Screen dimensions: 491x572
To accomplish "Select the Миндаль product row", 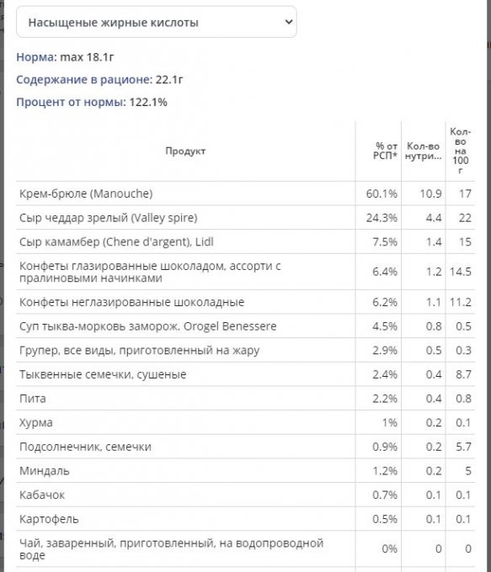I will pyautogui.click(x=246, y=470).
